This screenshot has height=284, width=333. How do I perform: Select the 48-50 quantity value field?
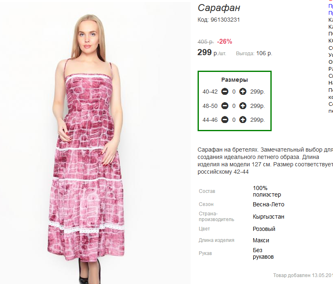[x=234, y=106]
